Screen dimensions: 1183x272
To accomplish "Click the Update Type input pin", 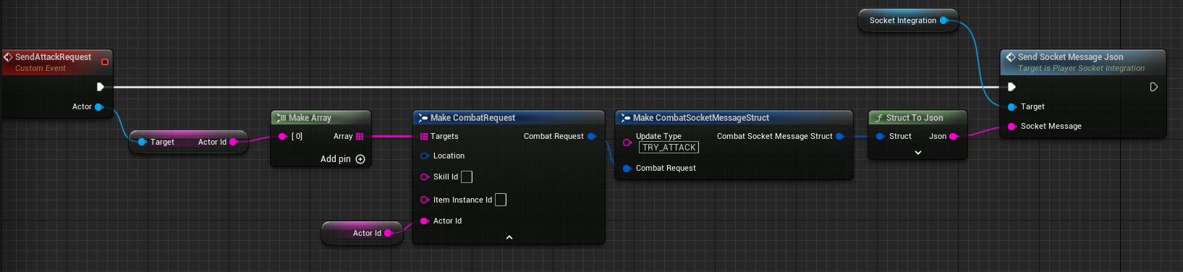I will pos(627,143).
